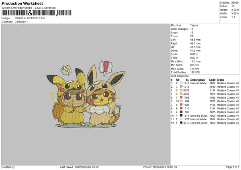Click the Machine value Tajima
This screenshot has height=170, width=241.
(x=194, y=25)
